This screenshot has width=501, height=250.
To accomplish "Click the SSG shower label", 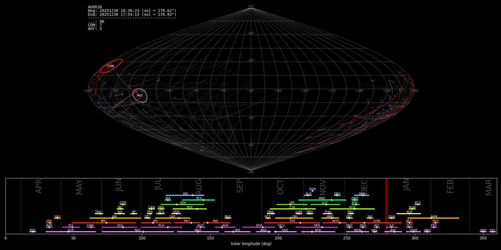I will tap(120, 226).
